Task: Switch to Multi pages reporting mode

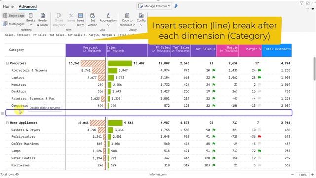Action: click(14, 24)
